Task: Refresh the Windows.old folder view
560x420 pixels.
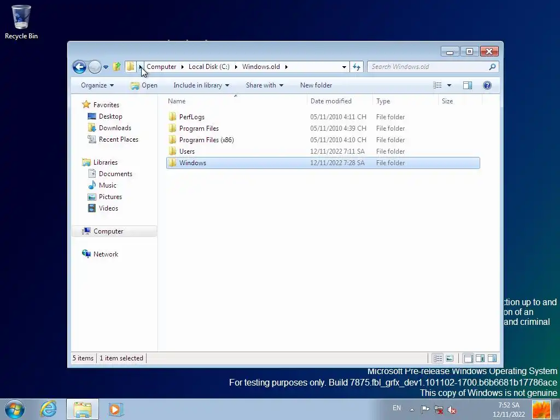Action: (x=357, y=67)
